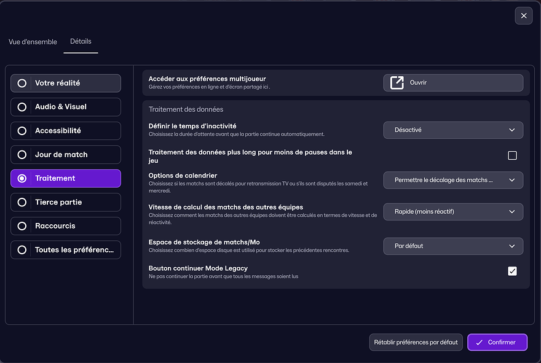The width and height of the screenshot is (541, 363).
Task: Close the preferences dialog with X
Action: coord(523,16)
